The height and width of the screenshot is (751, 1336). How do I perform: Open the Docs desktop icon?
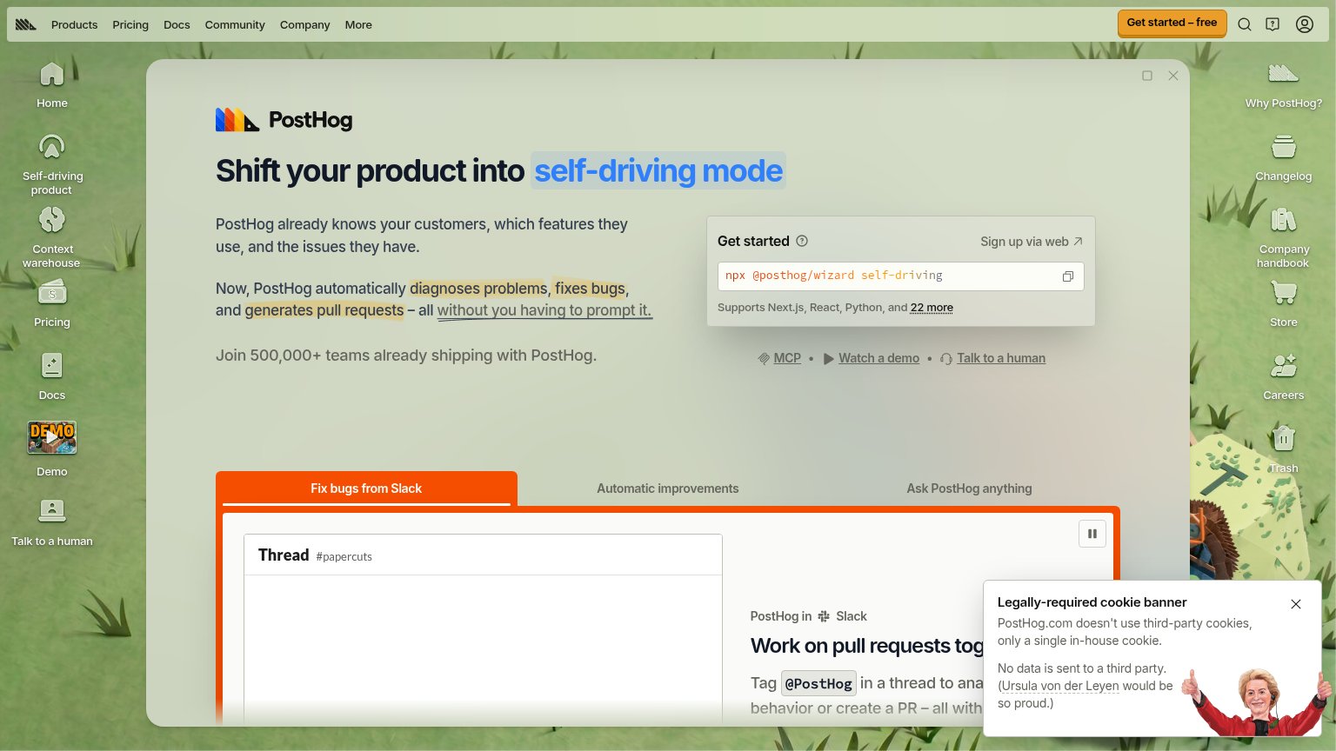[x=52, y=376]
